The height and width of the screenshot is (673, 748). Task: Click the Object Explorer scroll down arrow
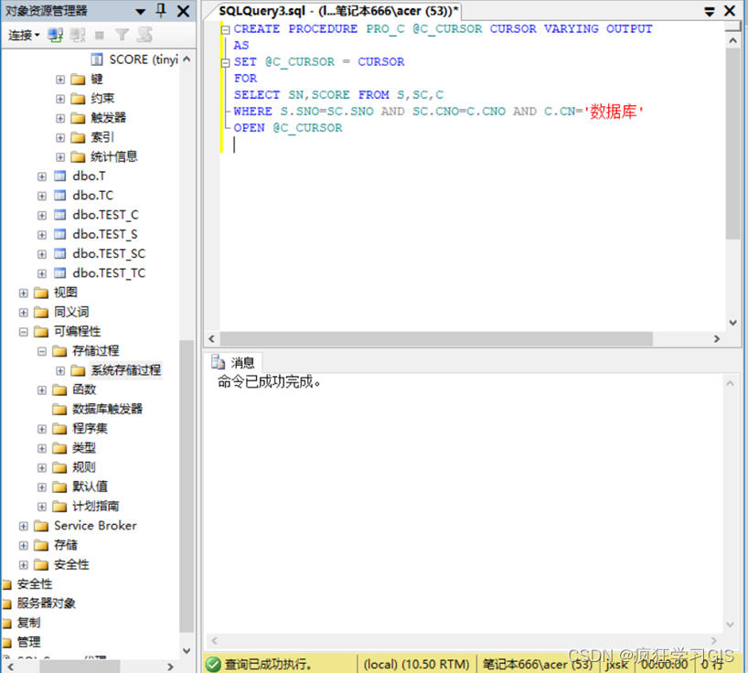[x=187, y=650]
